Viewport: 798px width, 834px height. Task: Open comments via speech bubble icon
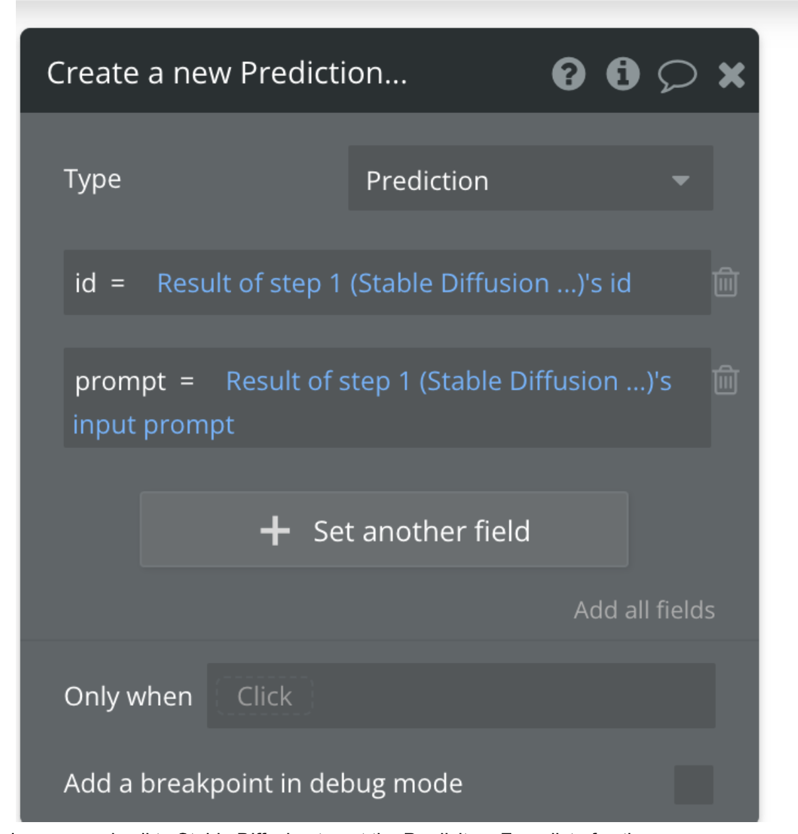(678, 75)
